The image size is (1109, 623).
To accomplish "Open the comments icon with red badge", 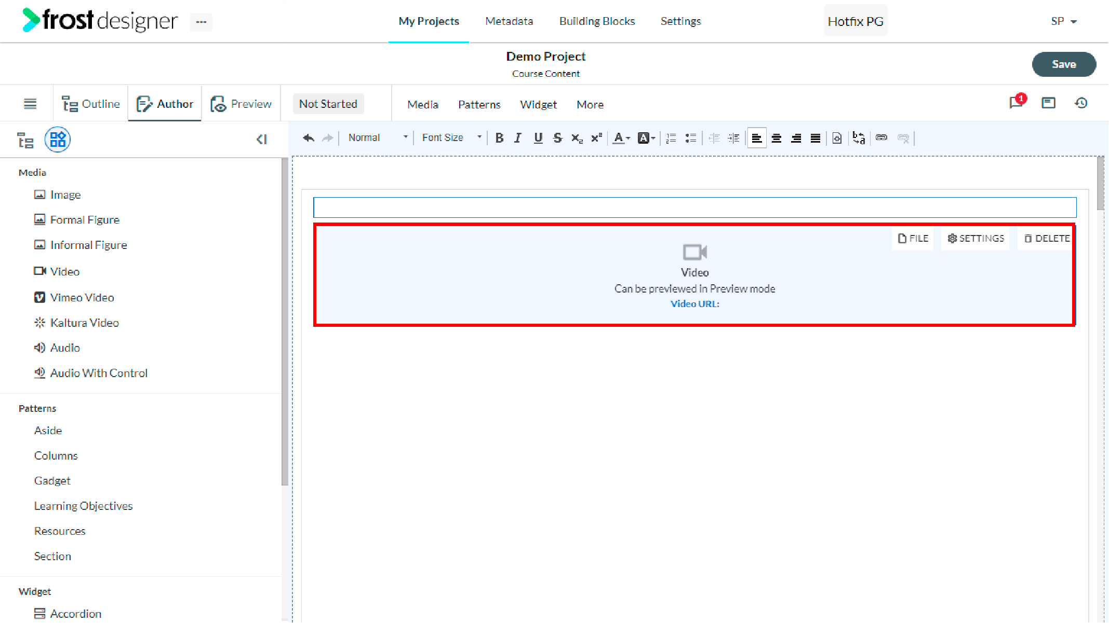I will point(1017,102).
